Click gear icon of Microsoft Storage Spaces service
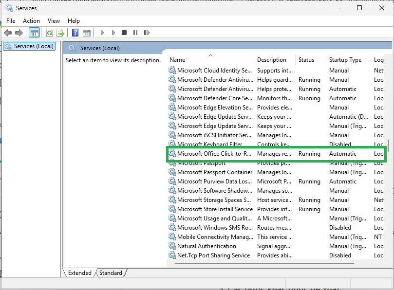 pyautogui.click(x=172, y=199)
